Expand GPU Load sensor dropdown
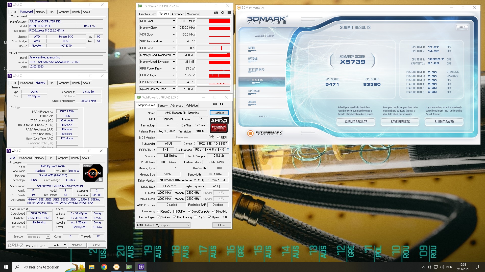 [x=174, y=48]
